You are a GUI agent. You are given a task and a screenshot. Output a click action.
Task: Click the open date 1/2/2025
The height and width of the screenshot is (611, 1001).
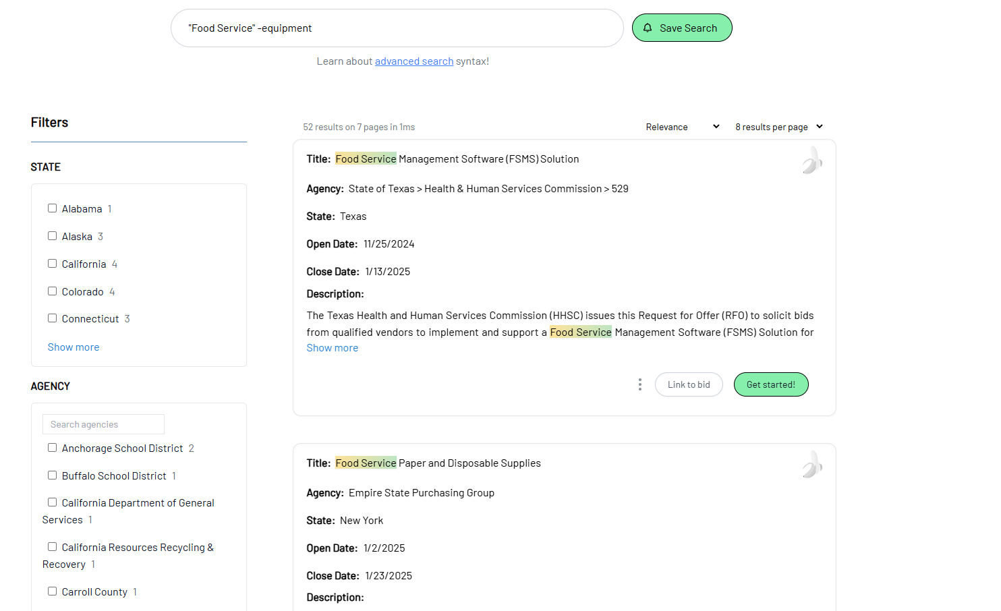click(384, 548)
